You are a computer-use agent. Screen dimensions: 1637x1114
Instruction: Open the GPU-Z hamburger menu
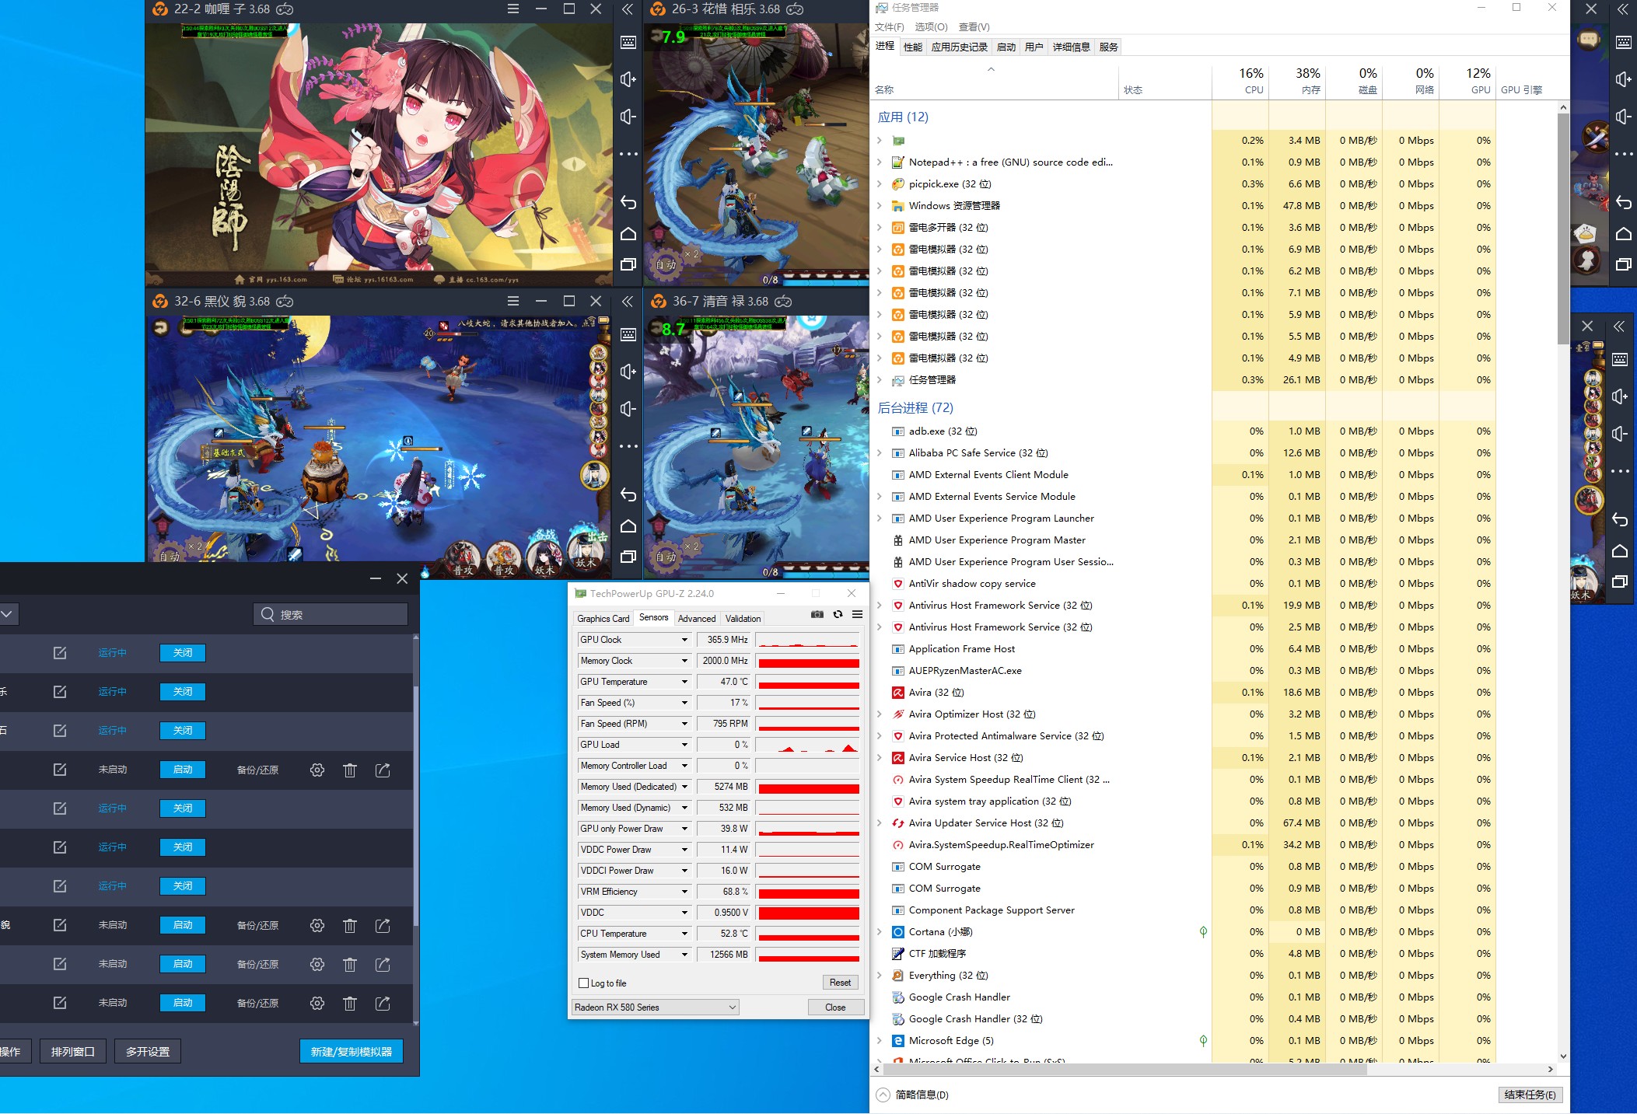[857, 614]
